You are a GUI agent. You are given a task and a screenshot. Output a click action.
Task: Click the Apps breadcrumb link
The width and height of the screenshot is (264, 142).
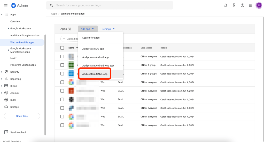coord(54,14)
